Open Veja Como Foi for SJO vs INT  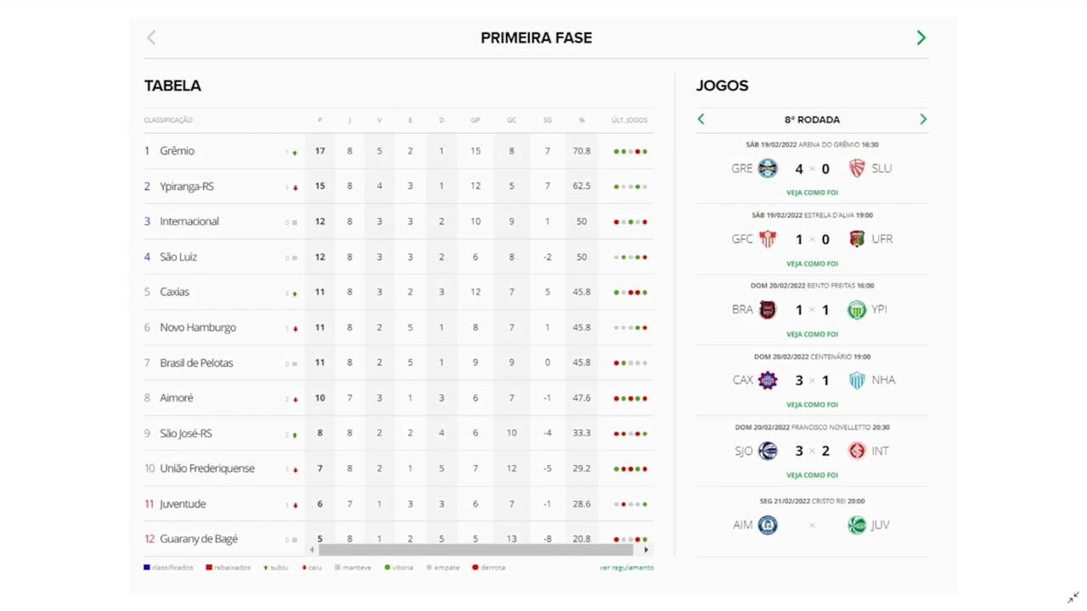pyautogui.click(x=812, y=475)
